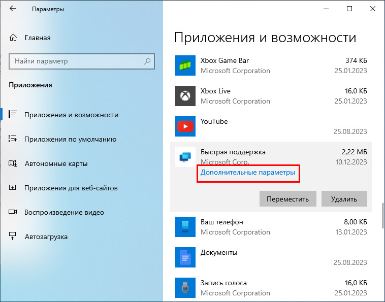The height and width of the screenshot is (302, 385).
Task: Open the Главная home icon
Action: coord(13,38)
